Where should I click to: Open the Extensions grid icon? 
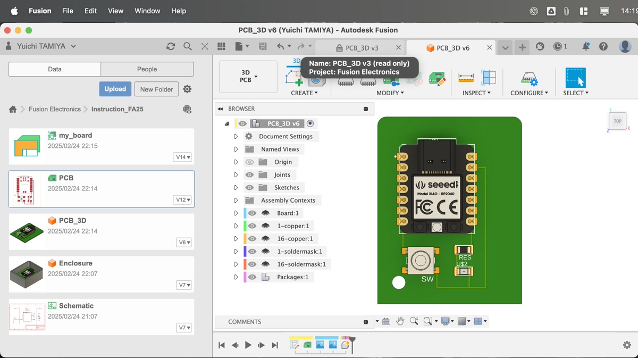222,47
